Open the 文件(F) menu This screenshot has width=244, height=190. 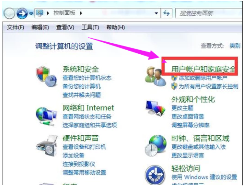coord(15,28)
